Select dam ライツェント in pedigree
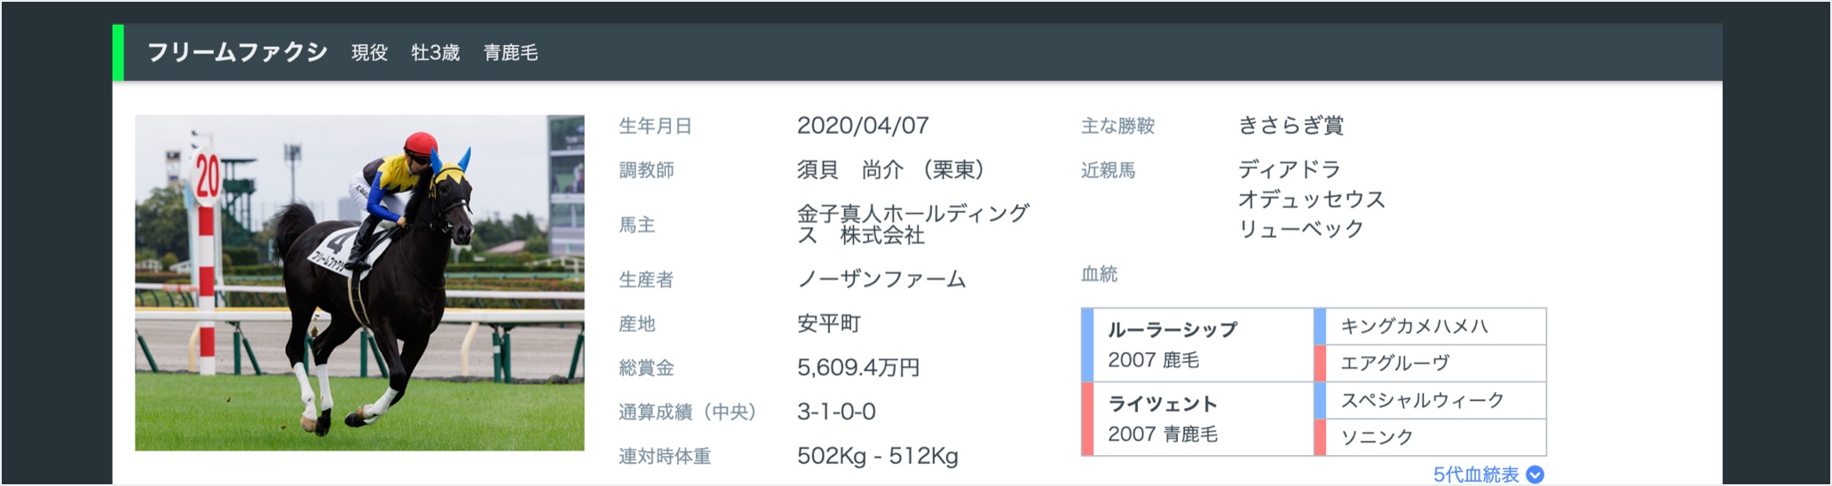The height and width of the screenshot is (486, 1832). (x=1162, y=404)
